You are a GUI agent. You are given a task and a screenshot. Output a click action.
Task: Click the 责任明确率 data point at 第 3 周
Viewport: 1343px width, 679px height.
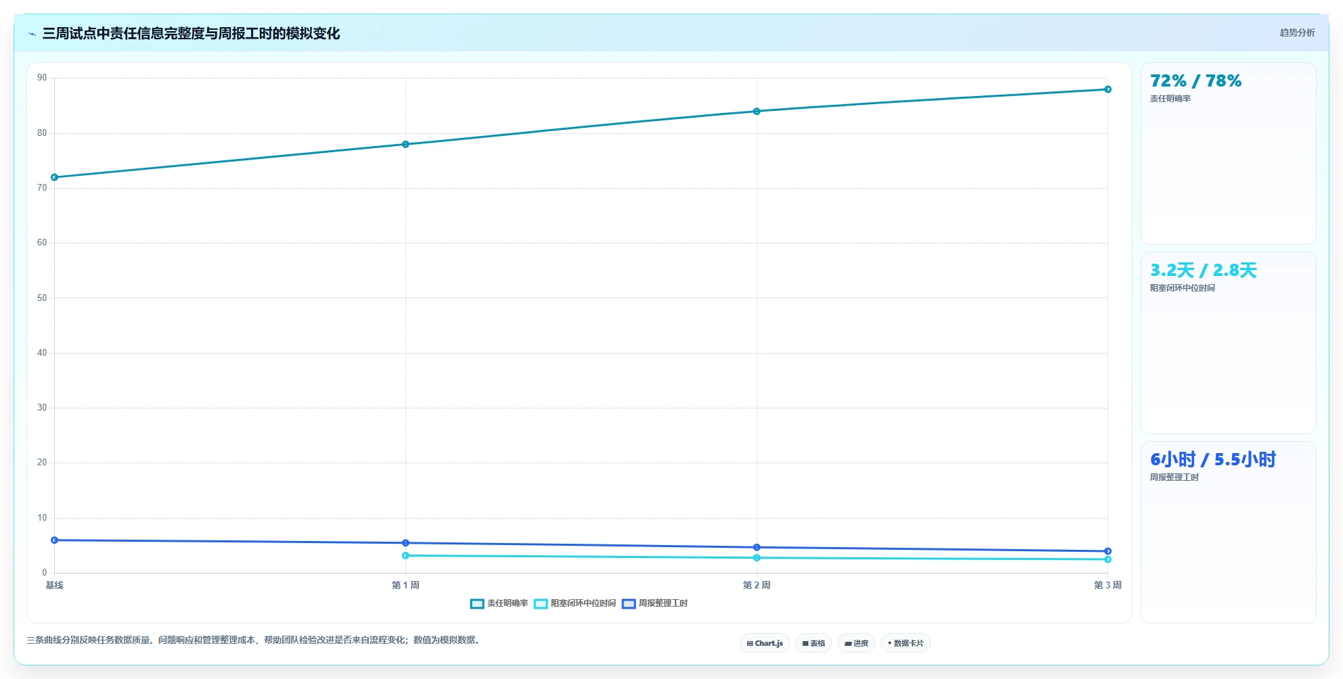click(x=1108, y=89)
